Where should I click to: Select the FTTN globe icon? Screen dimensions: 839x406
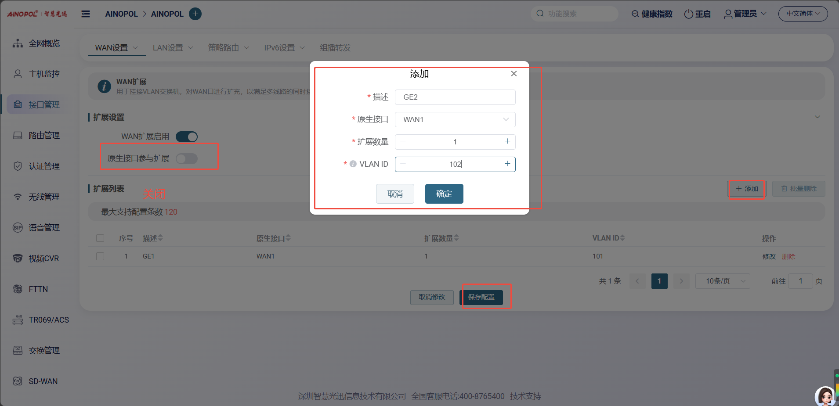point(18,289)
